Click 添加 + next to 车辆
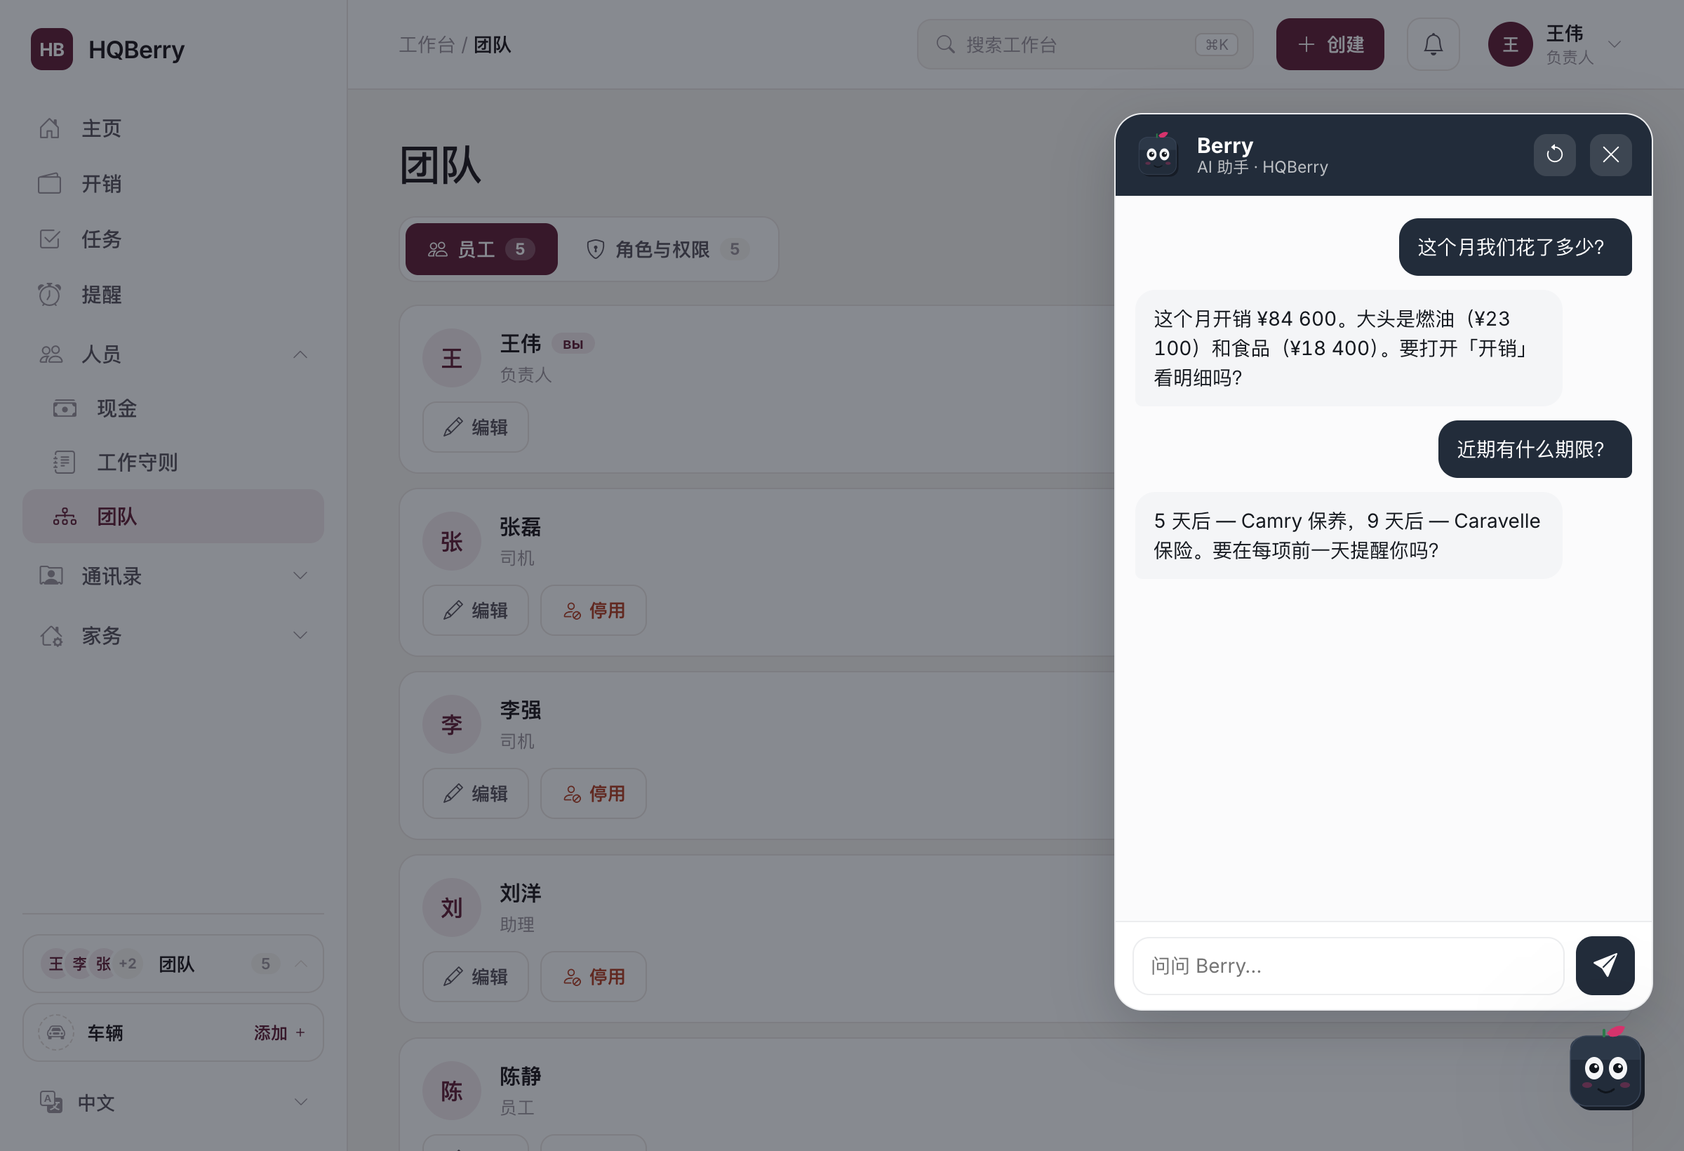 click(280, 1032)
